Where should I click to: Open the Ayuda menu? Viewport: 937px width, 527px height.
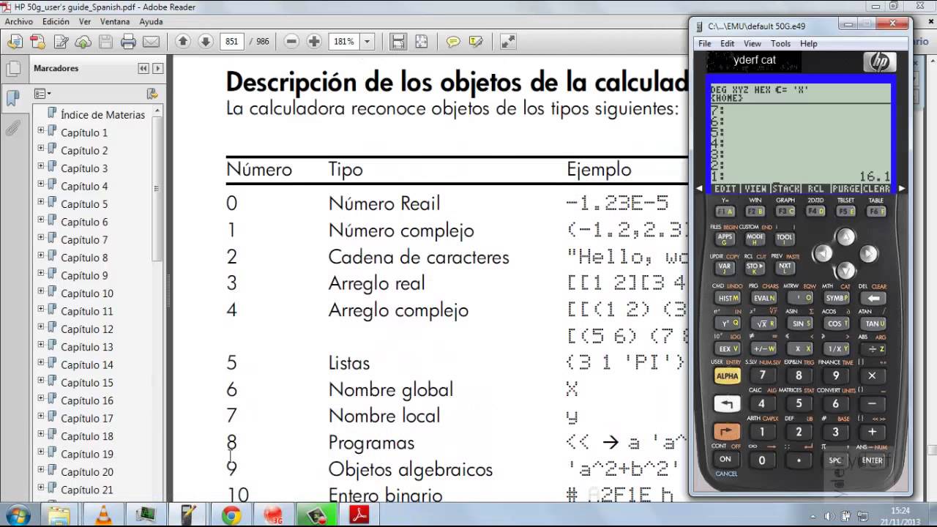[151, 22]
